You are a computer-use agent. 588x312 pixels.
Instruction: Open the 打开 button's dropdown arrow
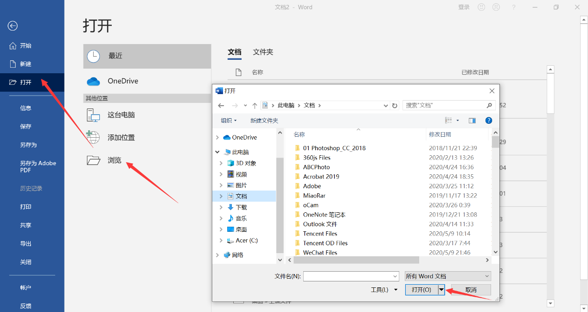click(441, 289)
